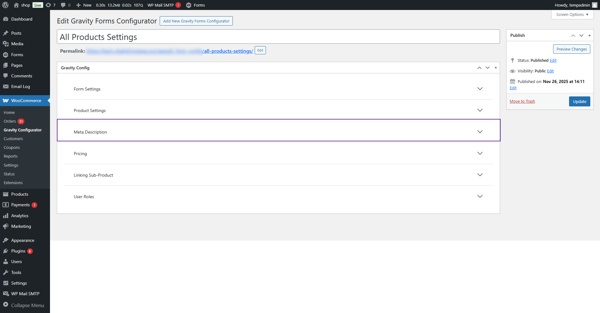Click Add New Gravity Forms Configurator
This screenshot has width=600, height=313.
196,21
